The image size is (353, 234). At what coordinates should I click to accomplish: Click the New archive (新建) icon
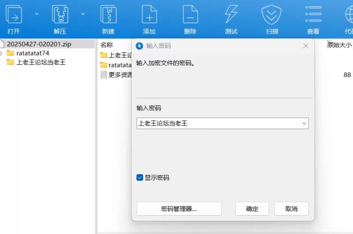108,15
